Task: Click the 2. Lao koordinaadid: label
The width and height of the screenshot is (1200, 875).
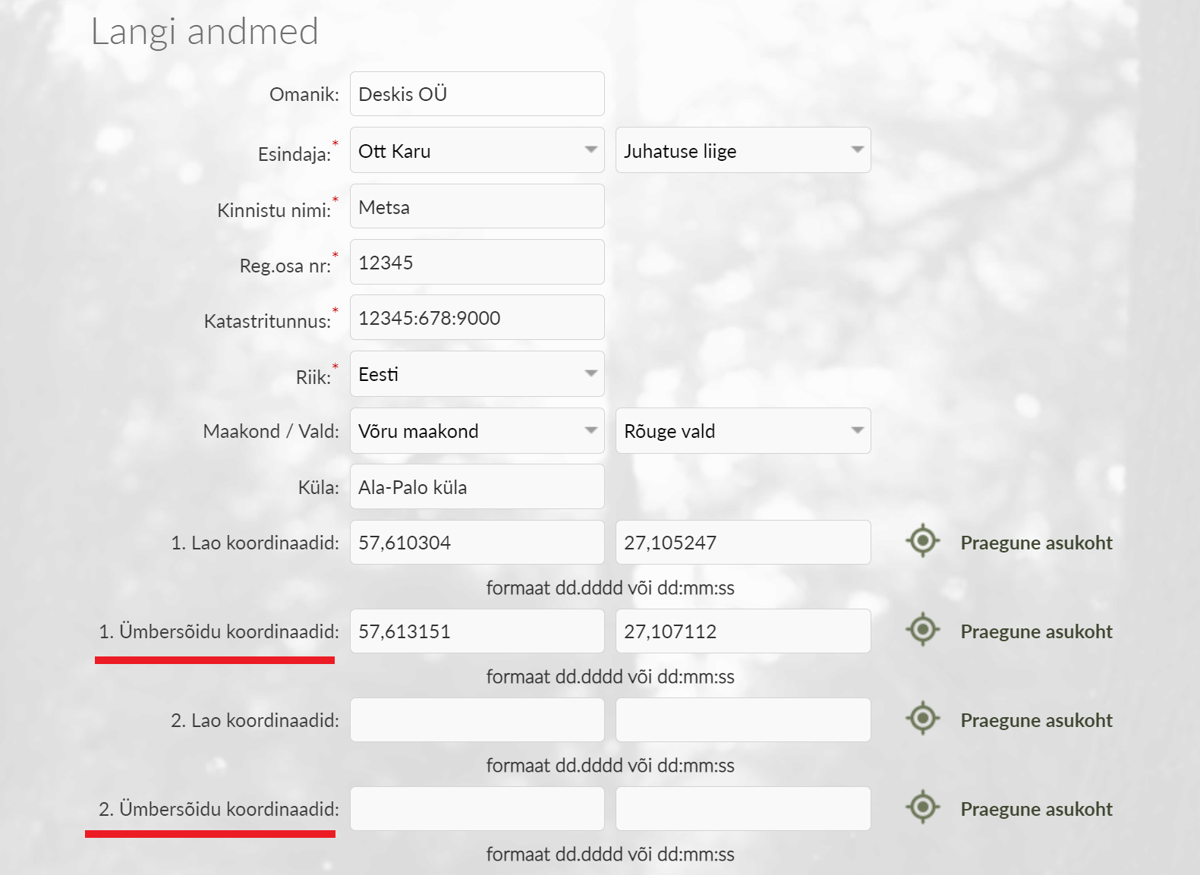Action: pyautogui.click(x=255, y=720)
